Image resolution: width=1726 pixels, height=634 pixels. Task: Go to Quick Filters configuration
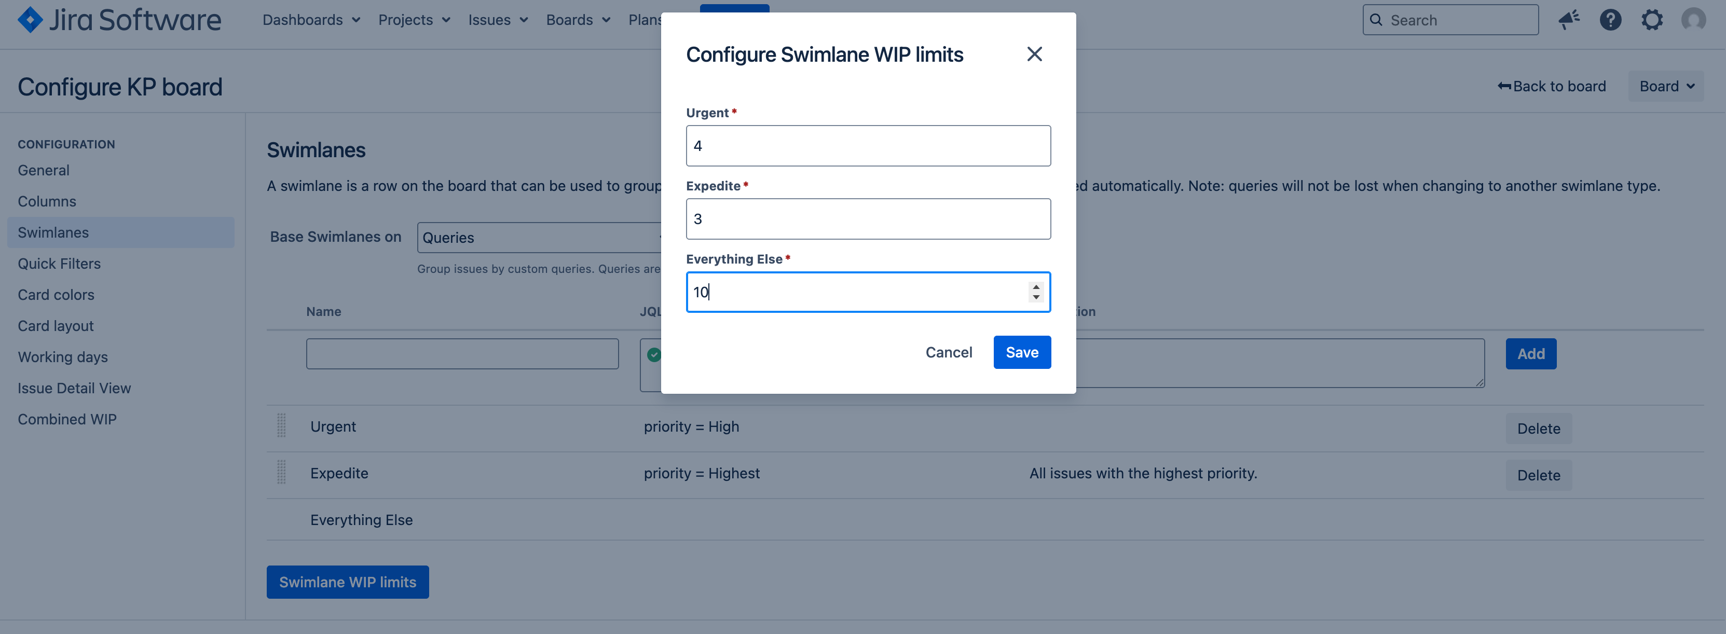click(59, 264)
